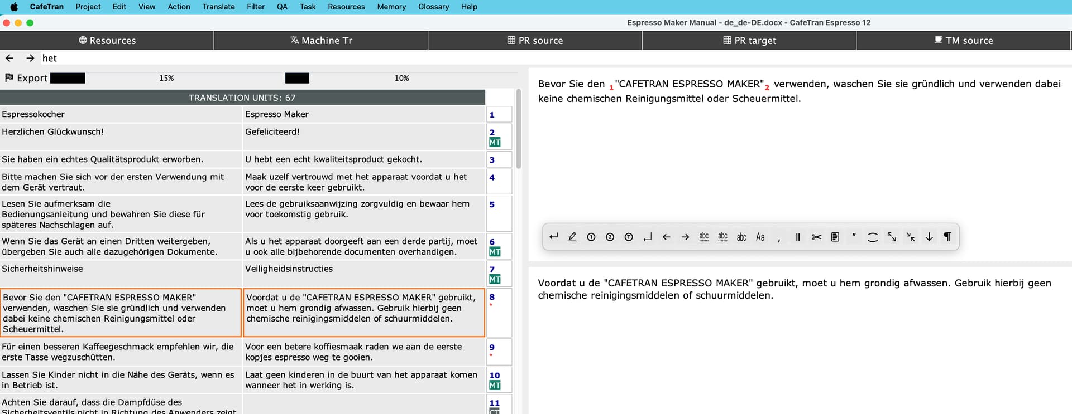Open the Filter menu

[256, 7]
